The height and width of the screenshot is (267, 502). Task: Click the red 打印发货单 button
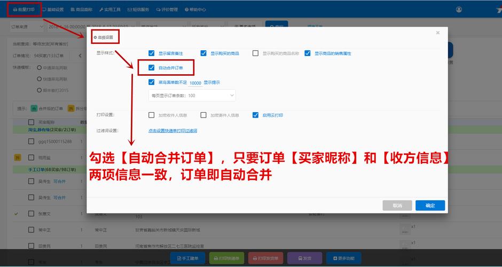[x=266, y=258]
